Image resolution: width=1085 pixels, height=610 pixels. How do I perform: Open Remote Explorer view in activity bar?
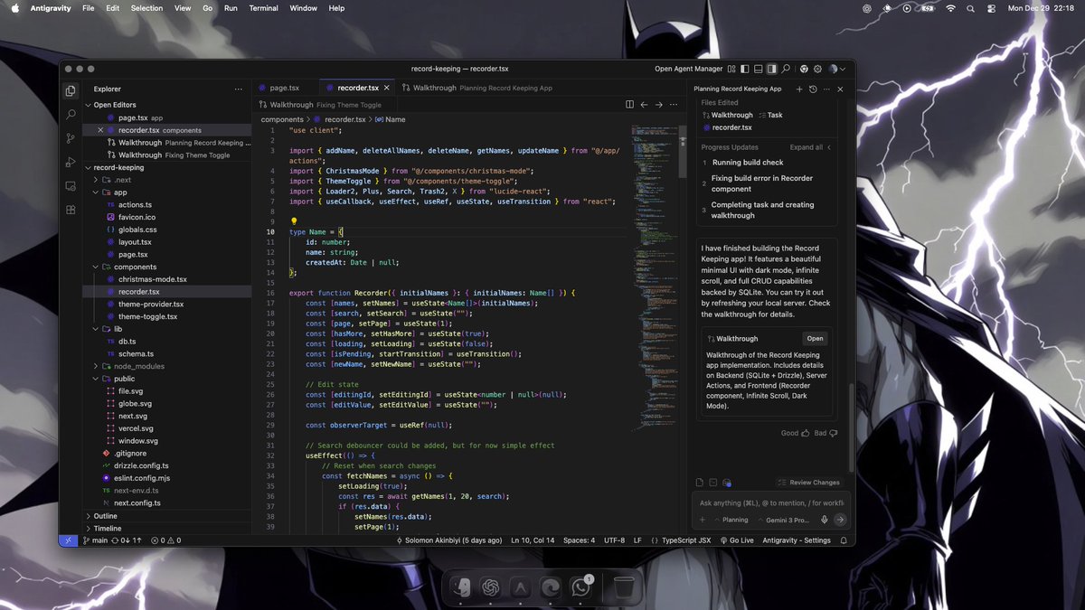tap(71, 185)
